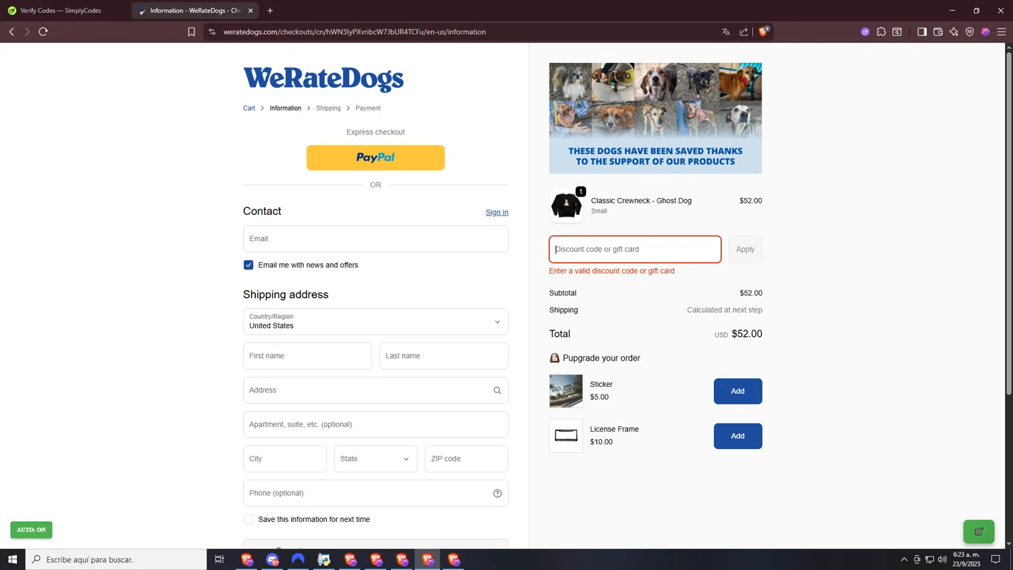Bookmark this page icon
The image size is (1013, 570).
tap(191, 32)
